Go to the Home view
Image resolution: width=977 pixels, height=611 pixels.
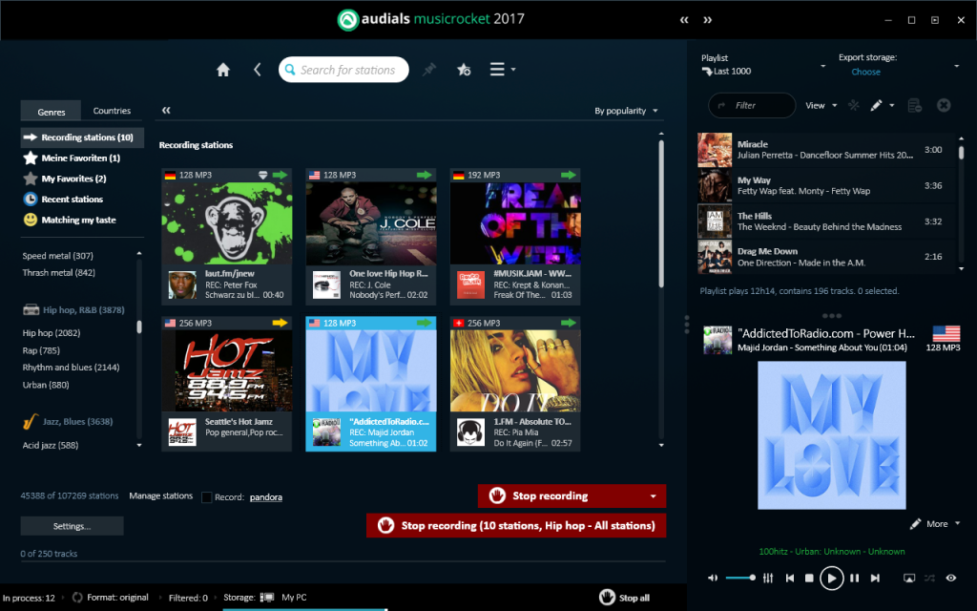click(223, 70)
